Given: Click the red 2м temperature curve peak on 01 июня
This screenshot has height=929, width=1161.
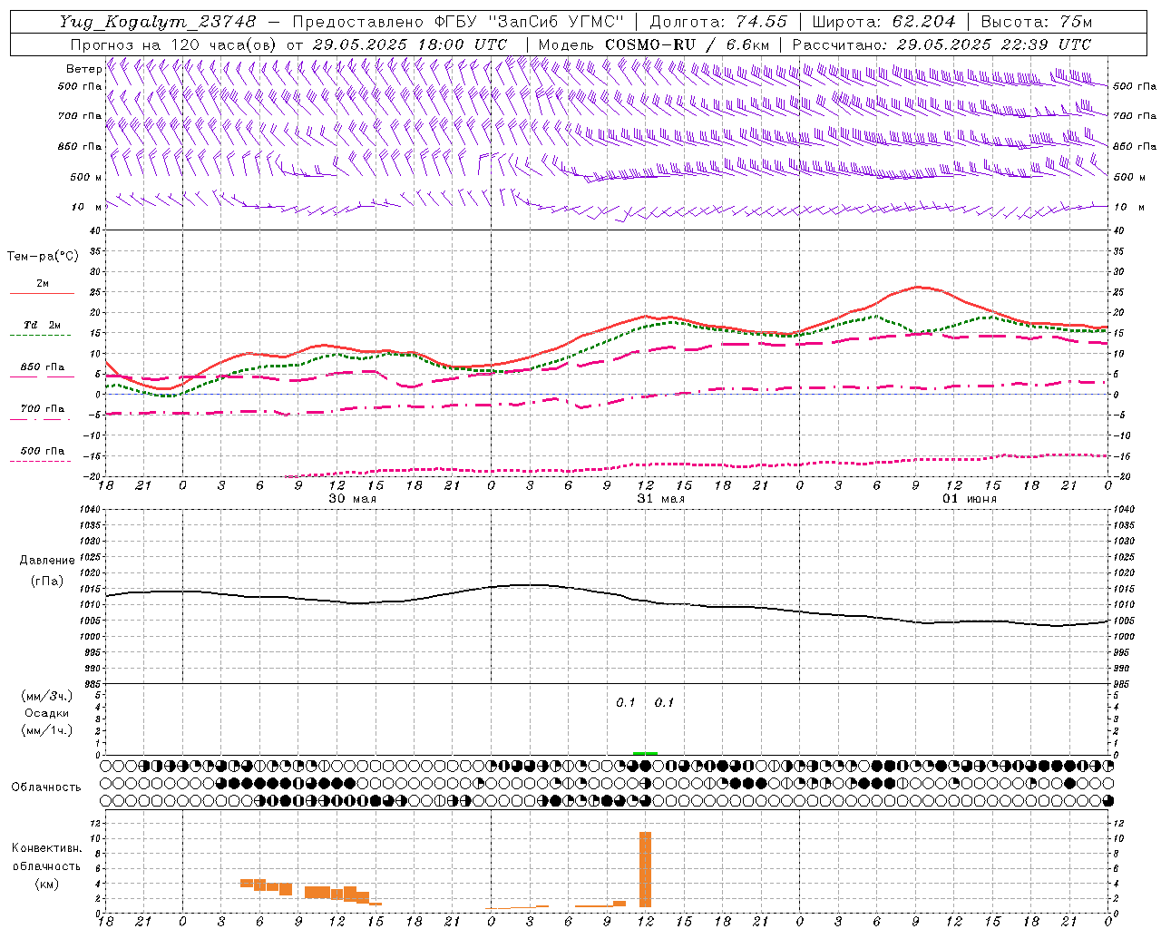Looking at the screenshot, I should (x=918, y=287).
